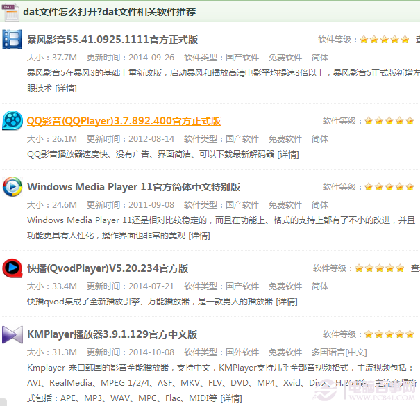Click 简体 in the QQ影音 row
Image resolution: width=420 pixels, height=406 pixels.
[x=320, y=138]
